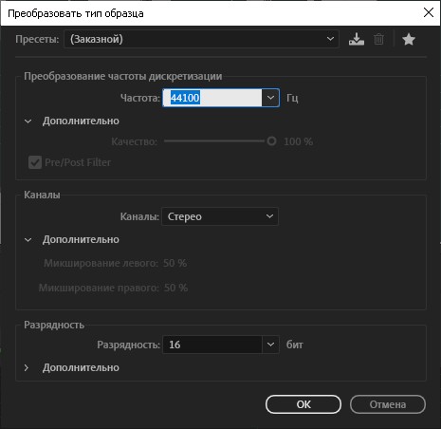Click the OK button

point(303,404)
